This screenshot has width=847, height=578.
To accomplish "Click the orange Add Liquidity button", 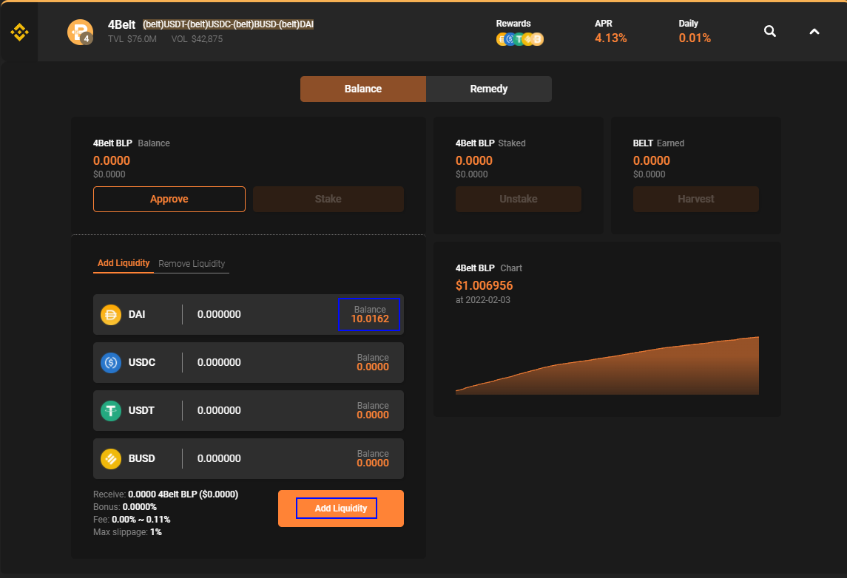I will tap(341, 509).
